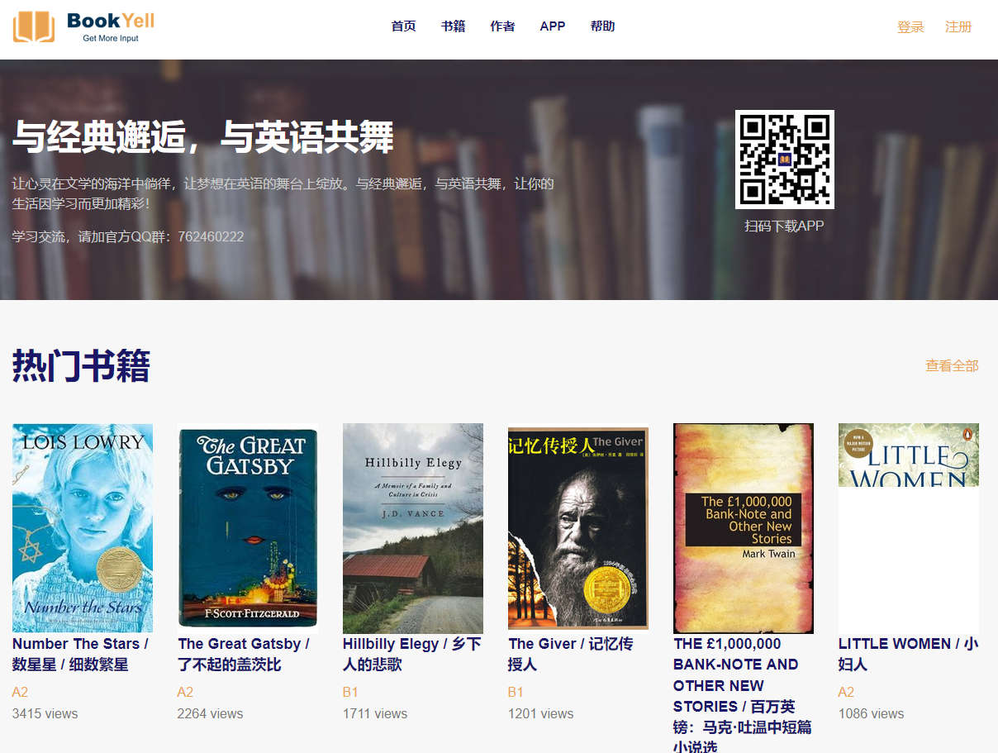
Task: Open the 首页 menu item
Action: [403, 26]
